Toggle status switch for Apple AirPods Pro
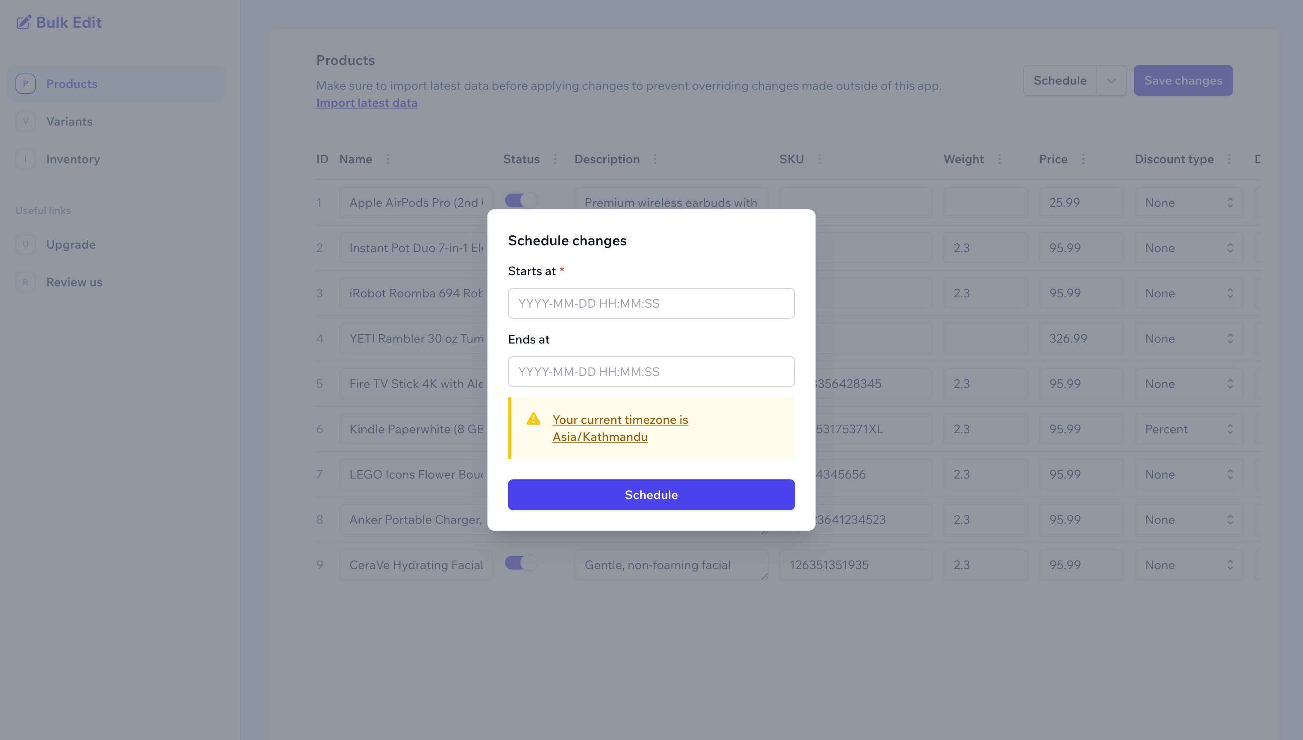Image resolution: width=1303 pixels, height=740 pixels. coord(520,201)
